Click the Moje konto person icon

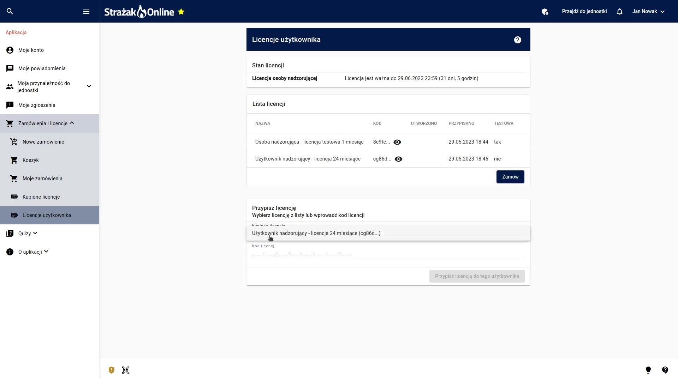10,50
